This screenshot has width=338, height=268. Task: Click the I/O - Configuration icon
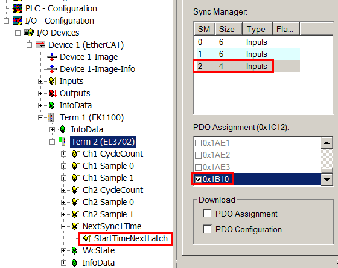point(18,21)
